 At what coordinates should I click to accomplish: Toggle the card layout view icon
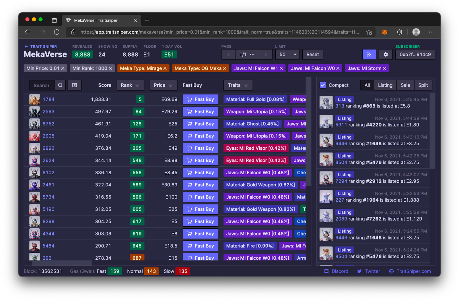pos(75,85)
